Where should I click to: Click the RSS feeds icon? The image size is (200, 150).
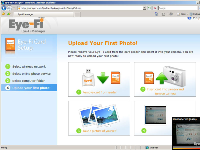[x=163, y=14]
